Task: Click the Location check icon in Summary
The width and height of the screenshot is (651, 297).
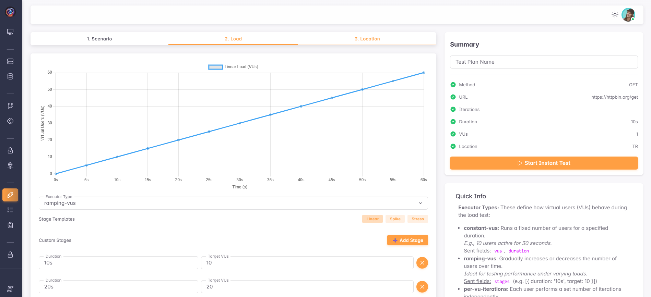Action: [453, 146]
